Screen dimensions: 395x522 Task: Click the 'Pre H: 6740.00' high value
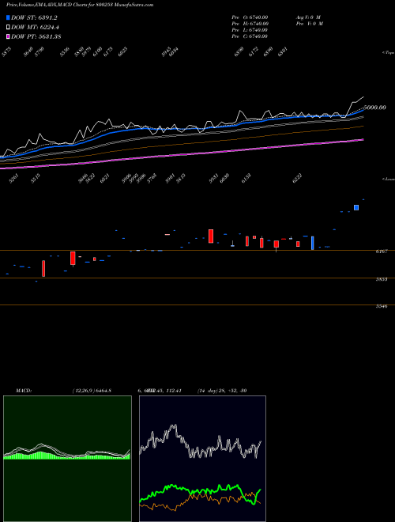250,24
